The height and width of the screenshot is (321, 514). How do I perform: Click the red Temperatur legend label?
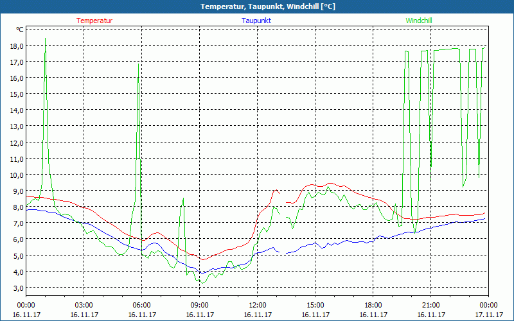tap(94, 21)
